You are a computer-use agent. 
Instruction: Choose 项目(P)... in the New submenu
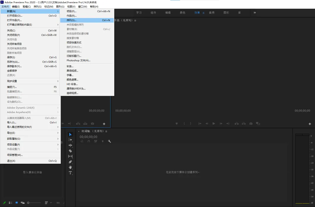pos(87,11)
